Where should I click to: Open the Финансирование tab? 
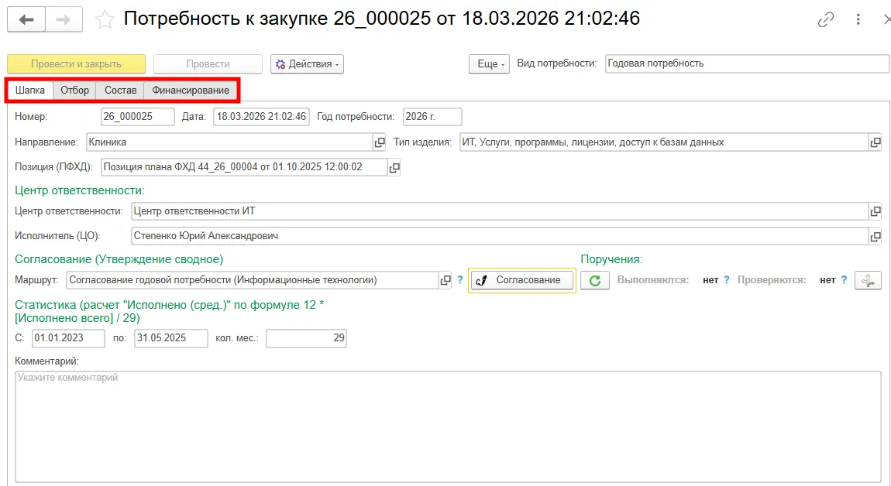[191, 91]
